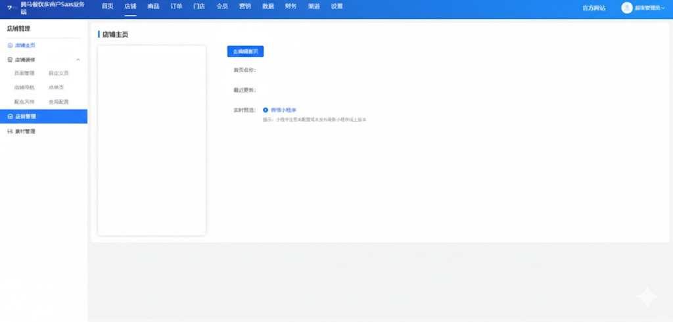The height and width of the screenshot is (322, 673).
Task: Open the 官方网站 link in header
Action: point(594,8)
